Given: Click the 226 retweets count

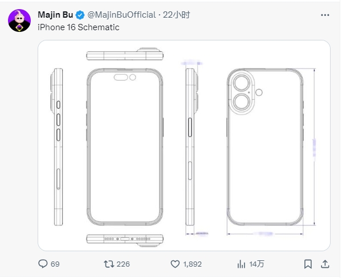Looking at the screenshot, I should (124, 264).
